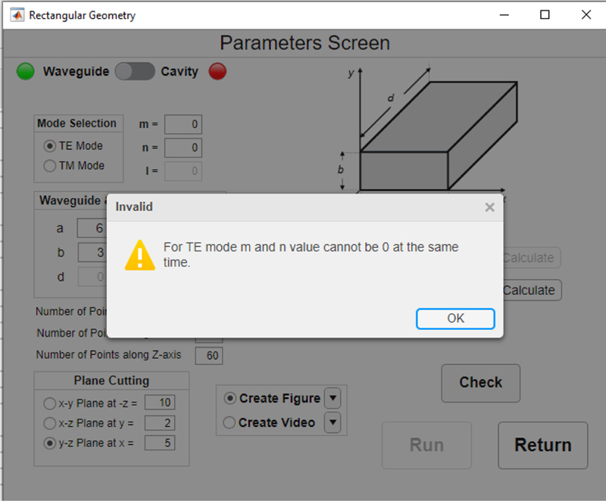Click the m value input field
The width and height of the screenshot is (606, 501).
(x=183, y=124)
